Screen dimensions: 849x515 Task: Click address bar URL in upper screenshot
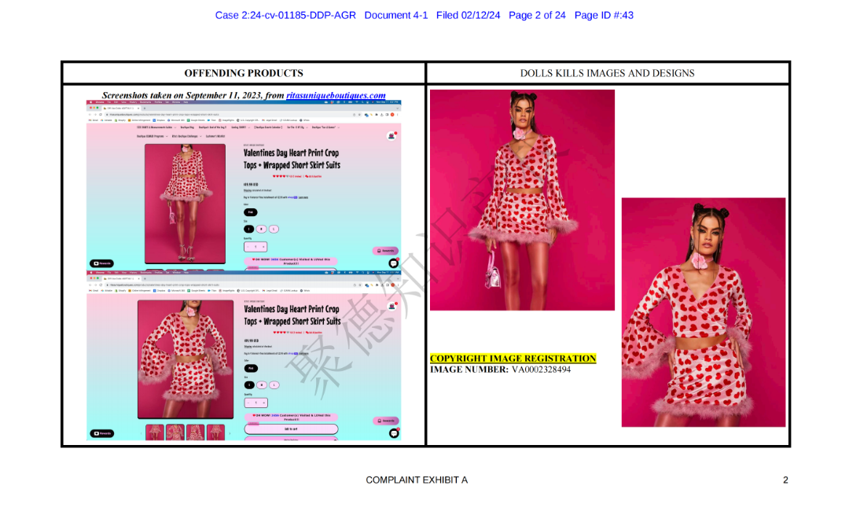[x=164, y=115]
